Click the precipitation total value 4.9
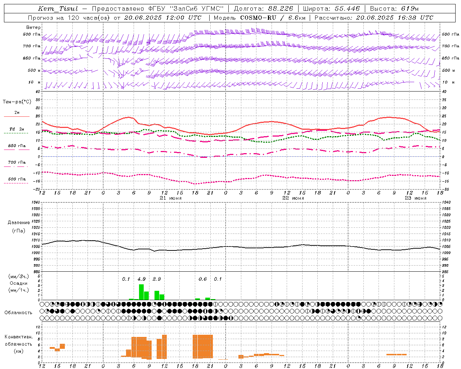Screen dimensions: 461x369 (142, 279)
